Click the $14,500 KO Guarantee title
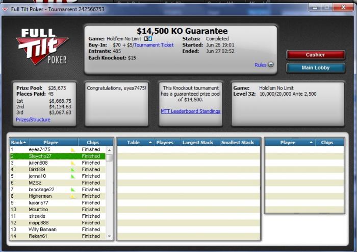 182,31
